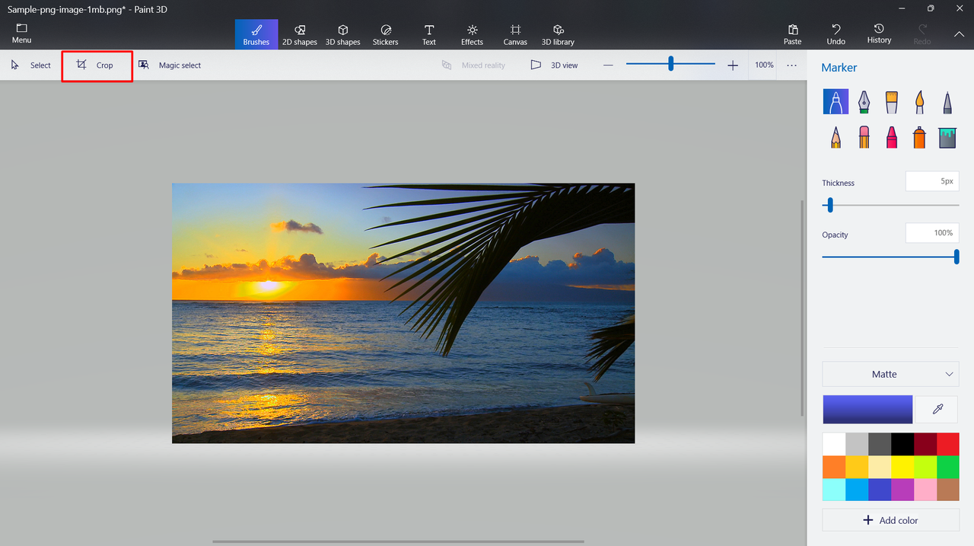Image resolution: width=974 pixels, height=546 pixels.
Task: Open the Matte material dropdown
Action: coord(890,374)
